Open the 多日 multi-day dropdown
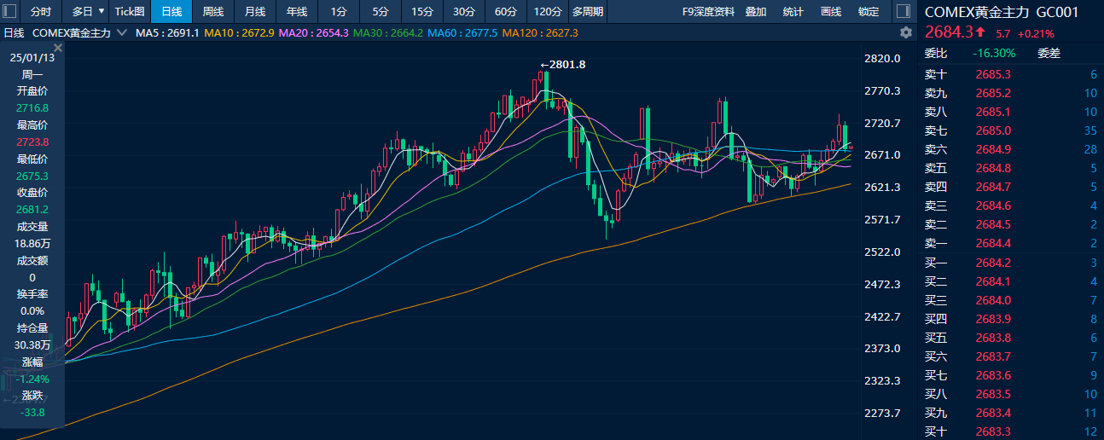1104x440 pixels. (88, 12)
